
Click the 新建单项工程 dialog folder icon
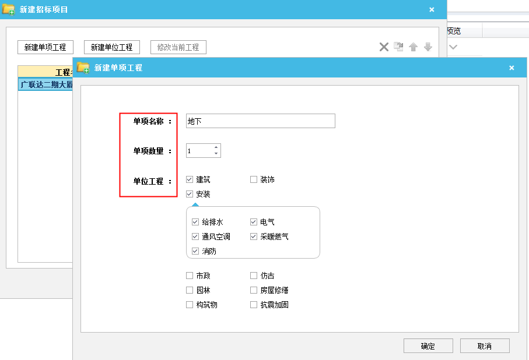pos(83,68)
